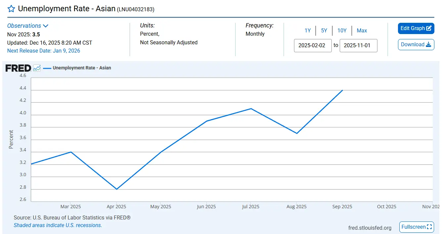Expand the chart to Fullscreen
445x234 pixels.
(417, 227)
